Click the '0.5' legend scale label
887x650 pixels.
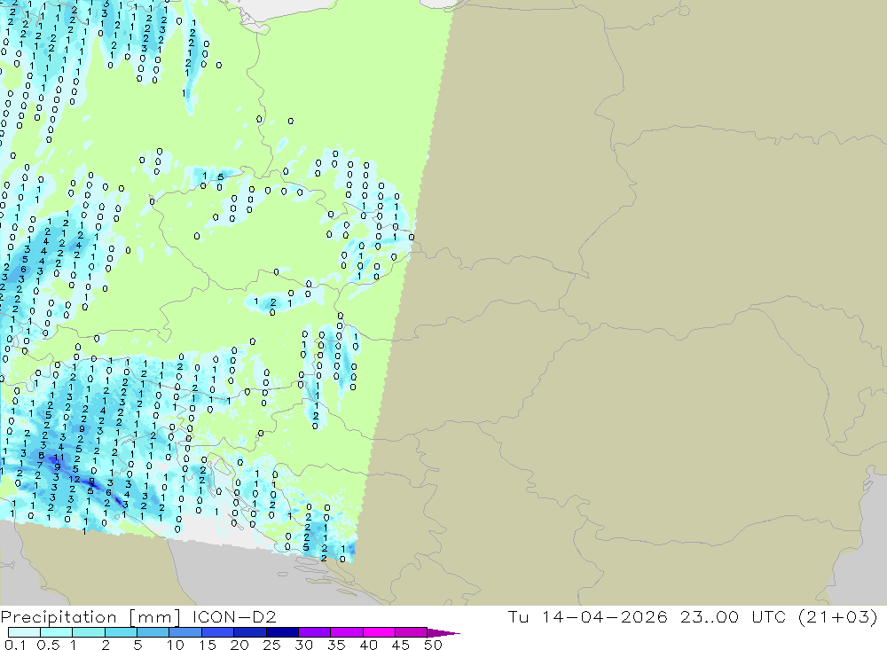coord(48,645)
